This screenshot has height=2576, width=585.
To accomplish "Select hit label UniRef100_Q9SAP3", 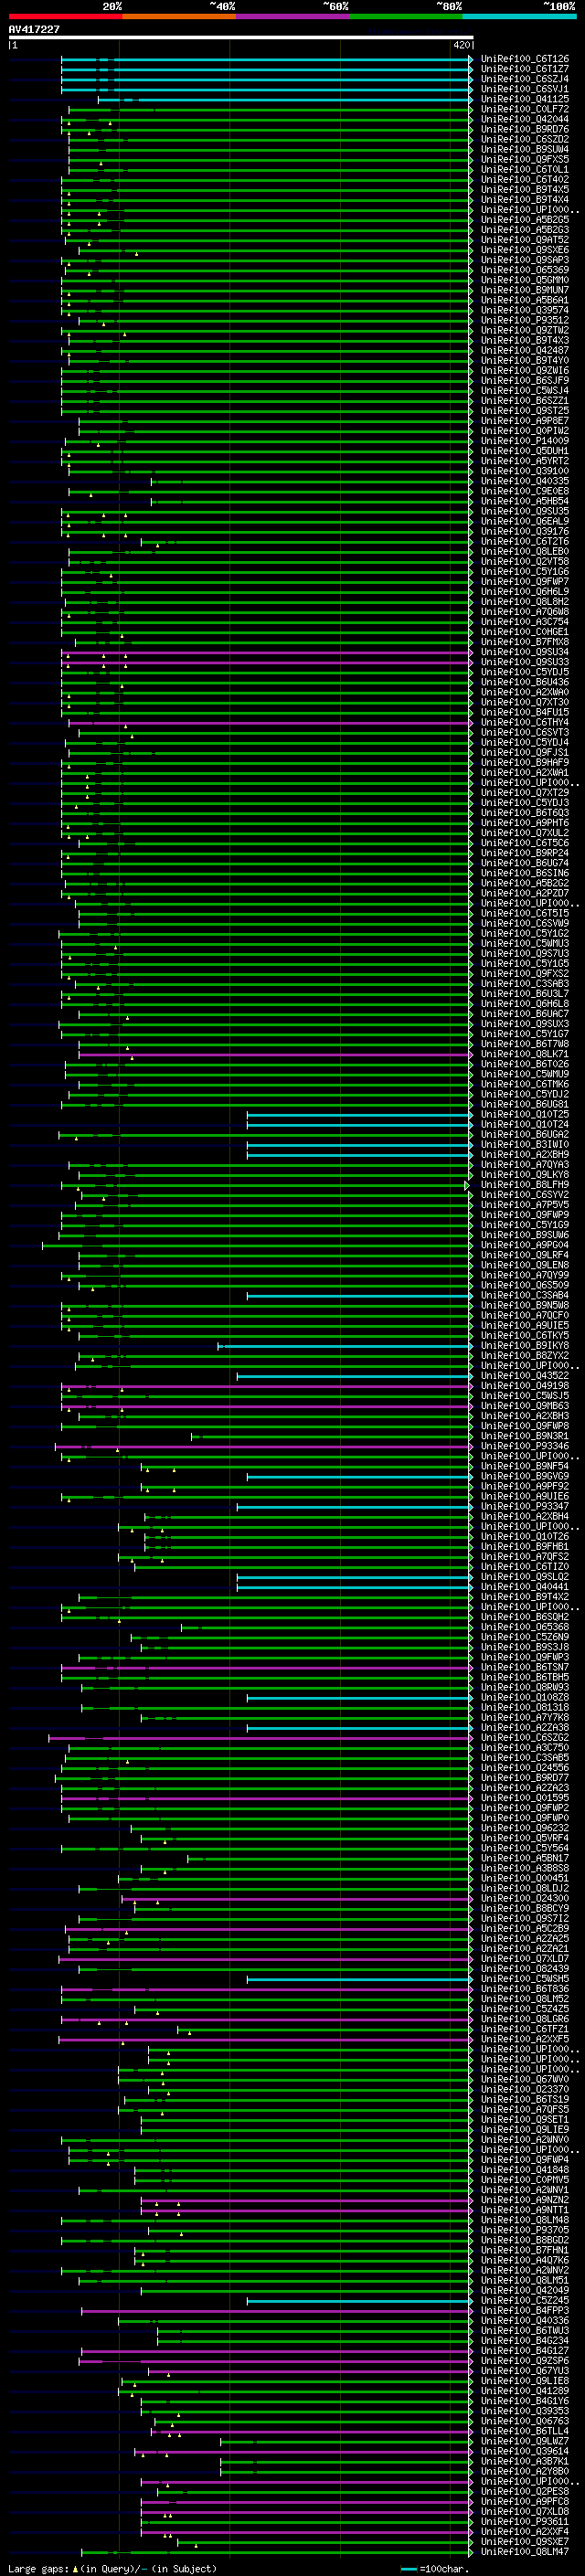I will point(524,261).
